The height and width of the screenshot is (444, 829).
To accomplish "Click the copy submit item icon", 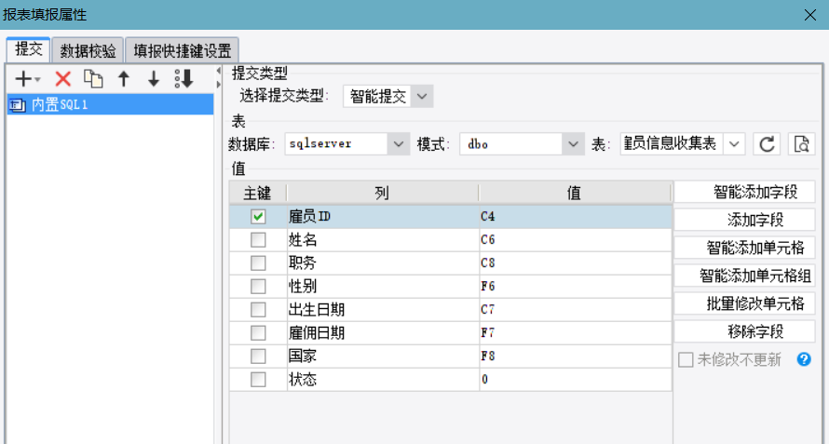I will 93,79.
